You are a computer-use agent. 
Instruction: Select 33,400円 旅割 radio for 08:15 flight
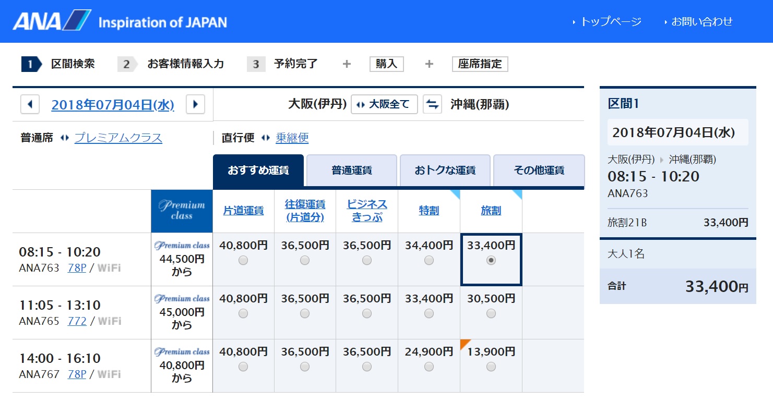[x=491, y=260]
